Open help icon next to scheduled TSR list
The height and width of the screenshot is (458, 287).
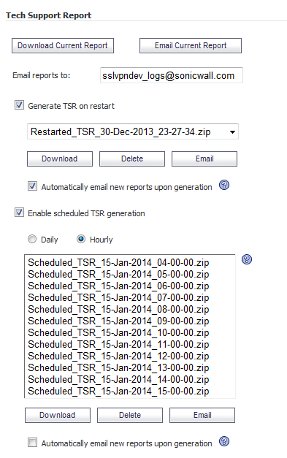click(x=247, y=259)
